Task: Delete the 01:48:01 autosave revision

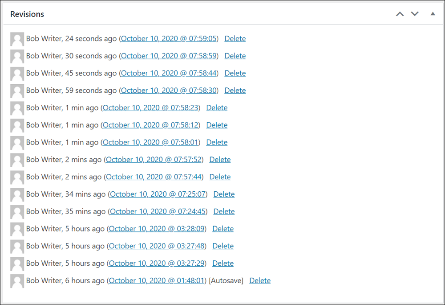Action: [x=260, y=281]
